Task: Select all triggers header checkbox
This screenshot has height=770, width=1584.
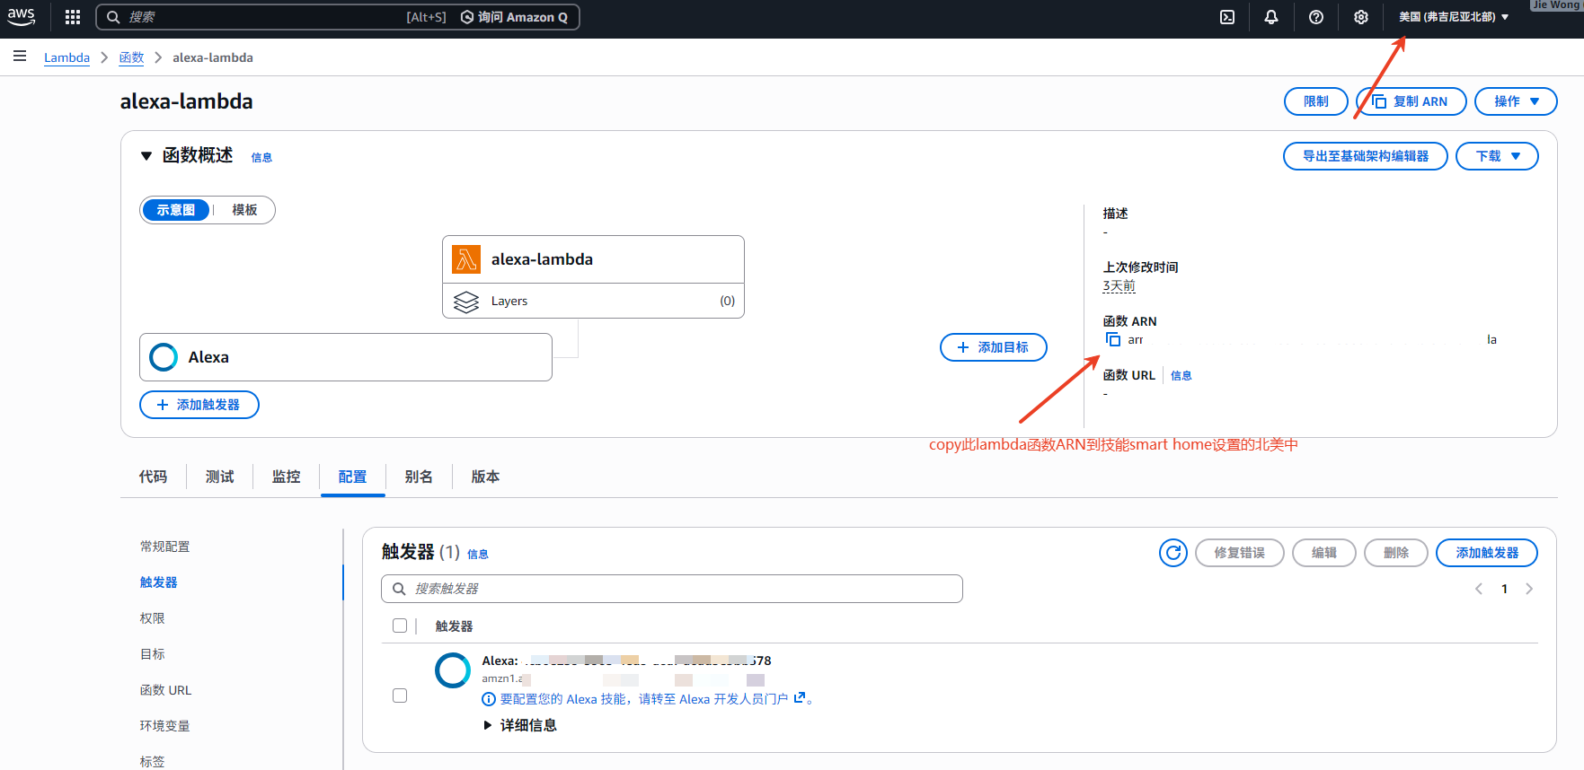Action: pyautogui.click(x=400, y=626)
